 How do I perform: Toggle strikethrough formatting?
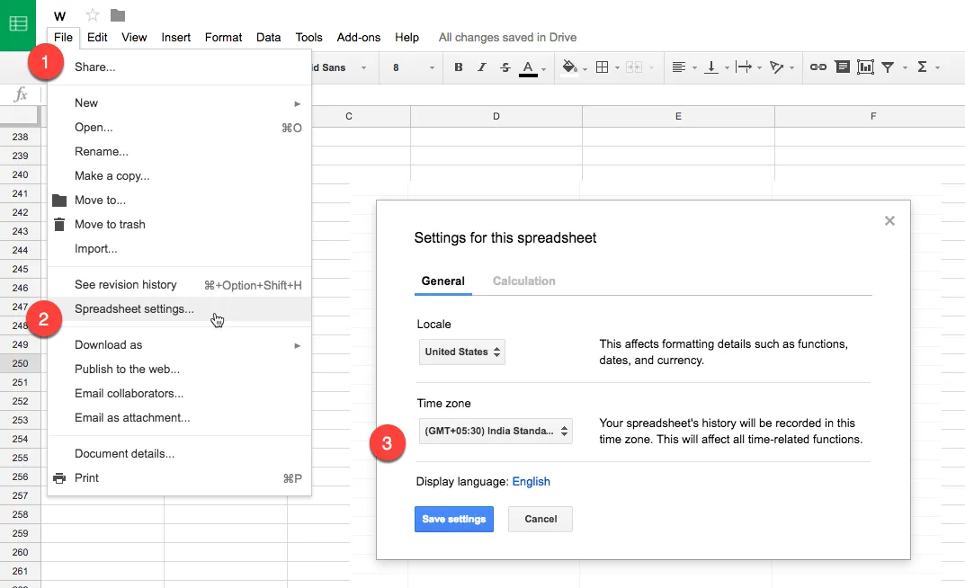[505, 67]
